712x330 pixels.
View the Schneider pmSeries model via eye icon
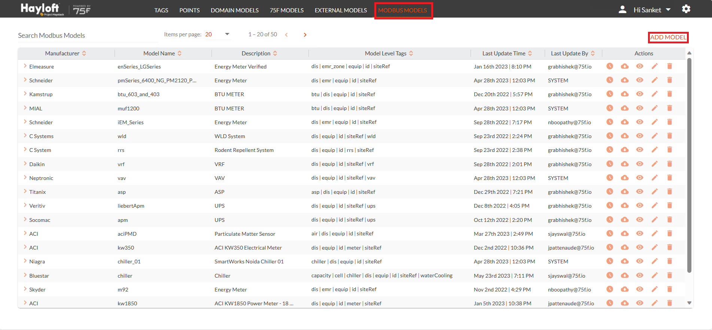tap(640, 80)
